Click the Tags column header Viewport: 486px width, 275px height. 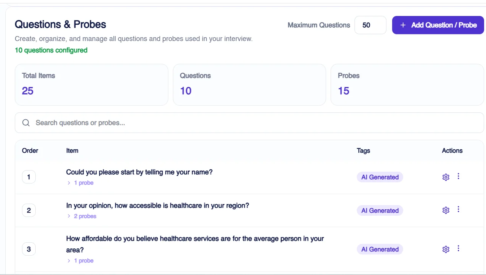click(363, 150)
